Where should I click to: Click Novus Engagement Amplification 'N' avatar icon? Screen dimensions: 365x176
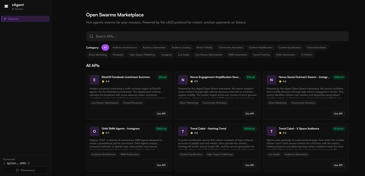point(183,80)
